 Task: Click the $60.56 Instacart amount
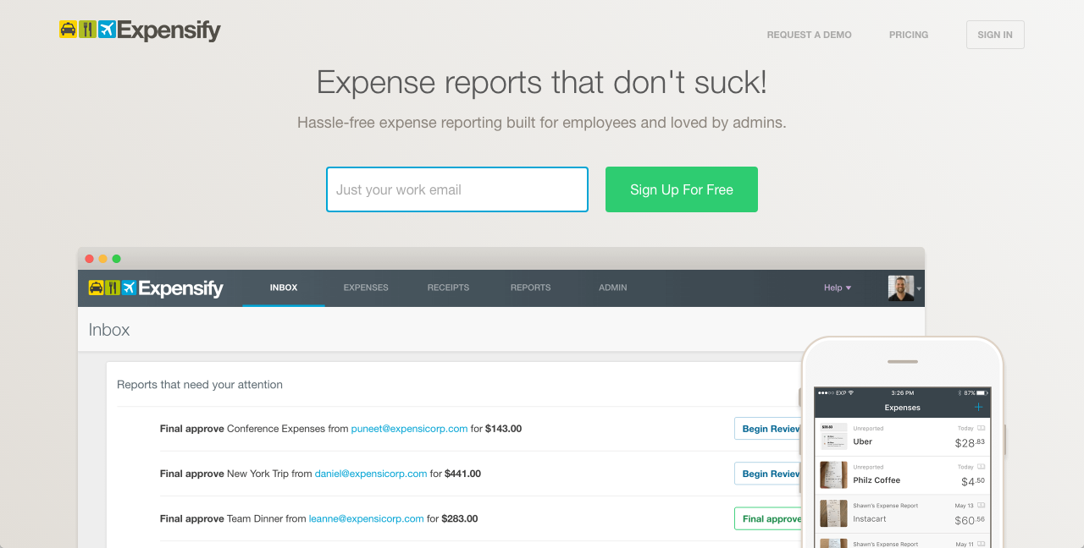point(970,520)
